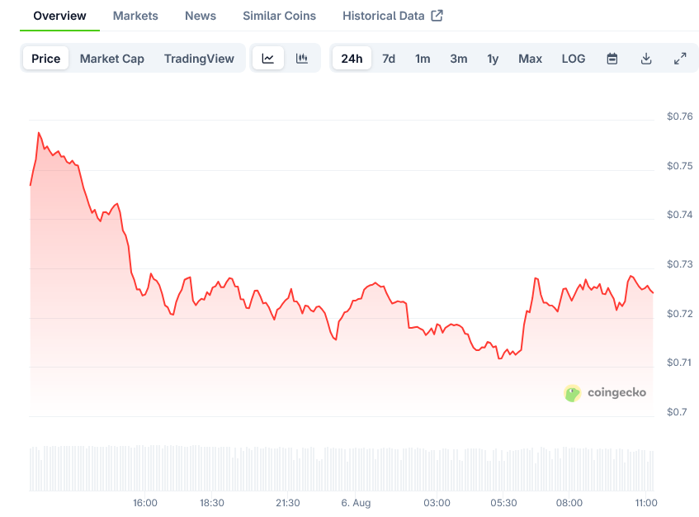Select the 24h time range
The image size is (699, 517).
pos(352,59)
